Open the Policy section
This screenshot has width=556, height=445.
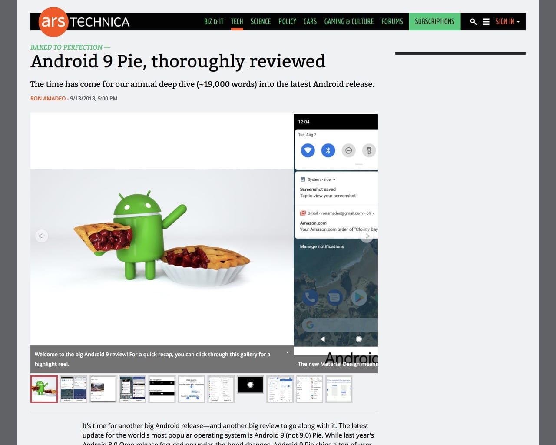tap(287, 22)
